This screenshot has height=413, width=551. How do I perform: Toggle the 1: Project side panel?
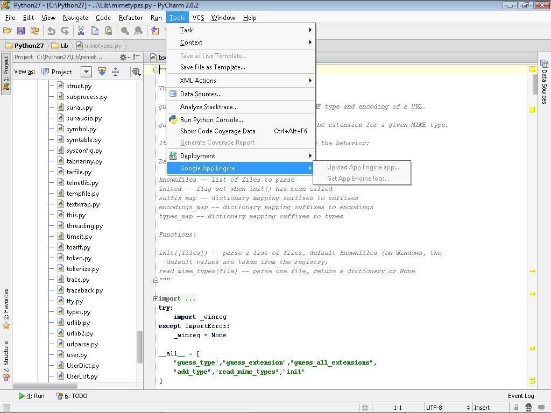pyautogui.click(x=6, y=73)
